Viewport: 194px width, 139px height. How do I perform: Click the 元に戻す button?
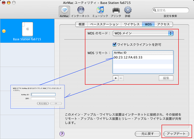[148, 134]
